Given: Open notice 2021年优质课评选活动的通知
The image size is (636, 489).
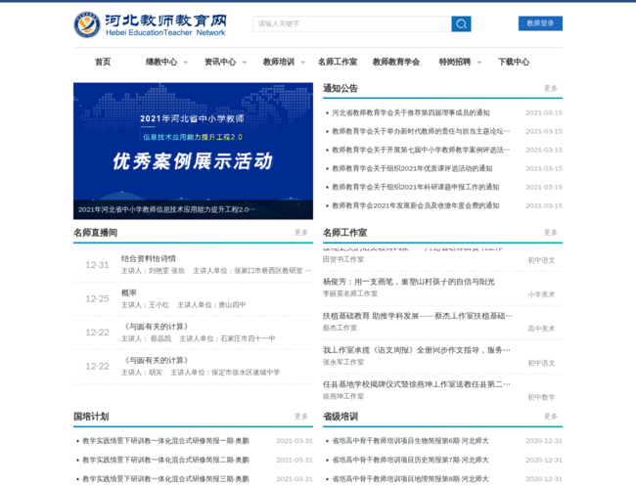Looking at the screenshot, I should click(x=412, y=168).
